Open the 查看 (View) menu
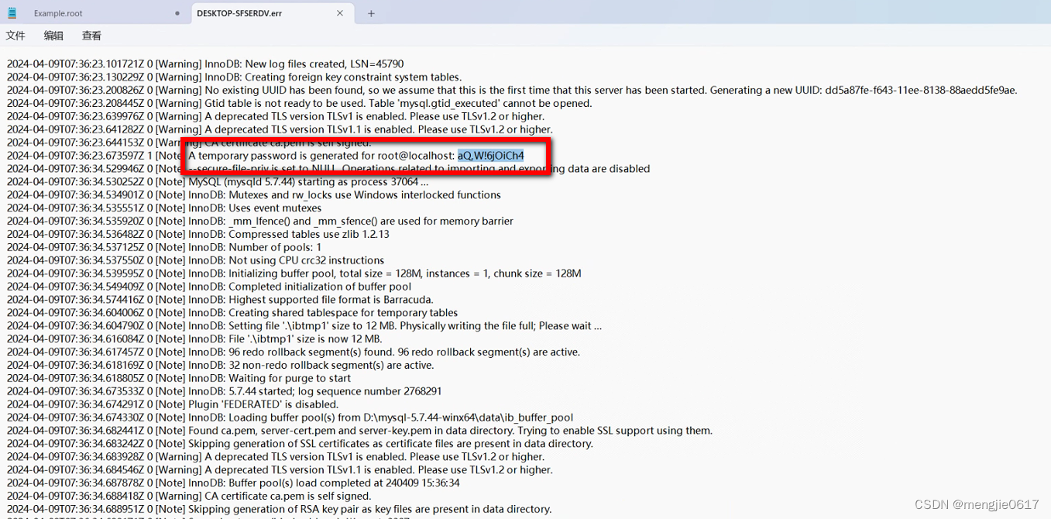Screen dimensions: 1051x519 91,35
